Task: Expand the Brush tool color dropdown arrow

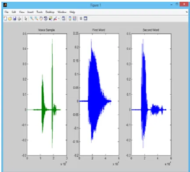Action: [59, 18]
